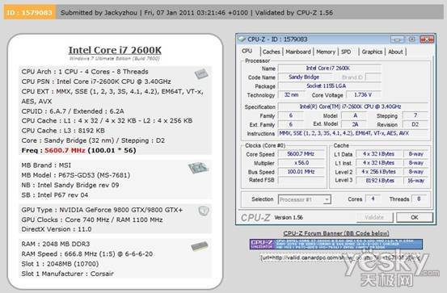Click the Validate button

374,218
